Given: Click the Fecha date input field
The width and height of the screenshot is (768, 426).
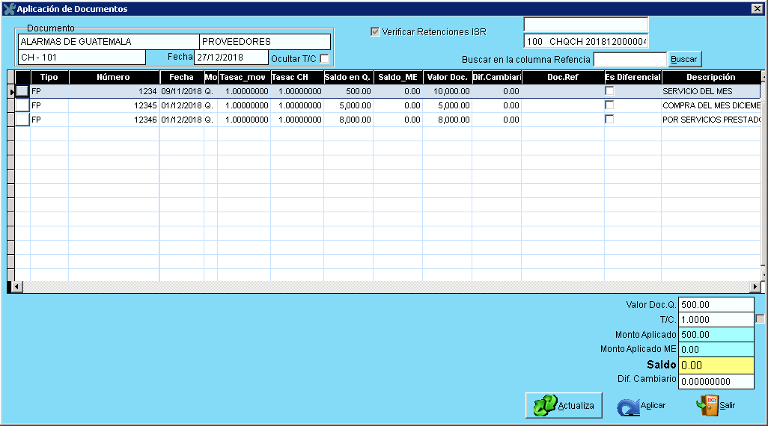Looking at the screenshot, I should (x=230, y=58).
